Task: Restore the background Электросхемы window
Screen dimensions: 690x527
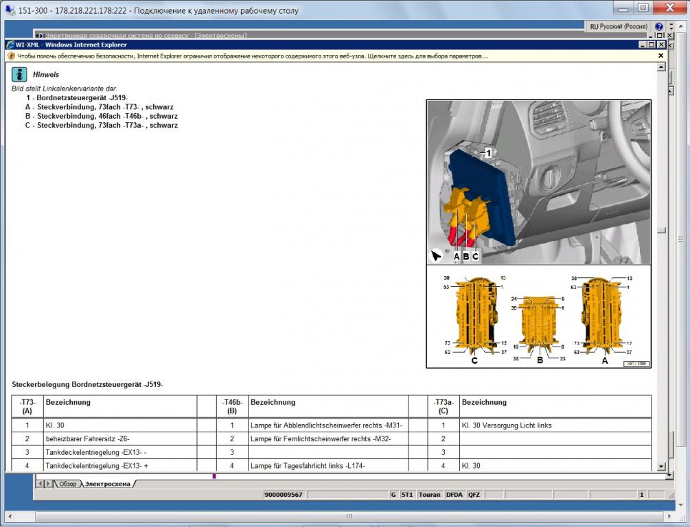Action: 659,35
